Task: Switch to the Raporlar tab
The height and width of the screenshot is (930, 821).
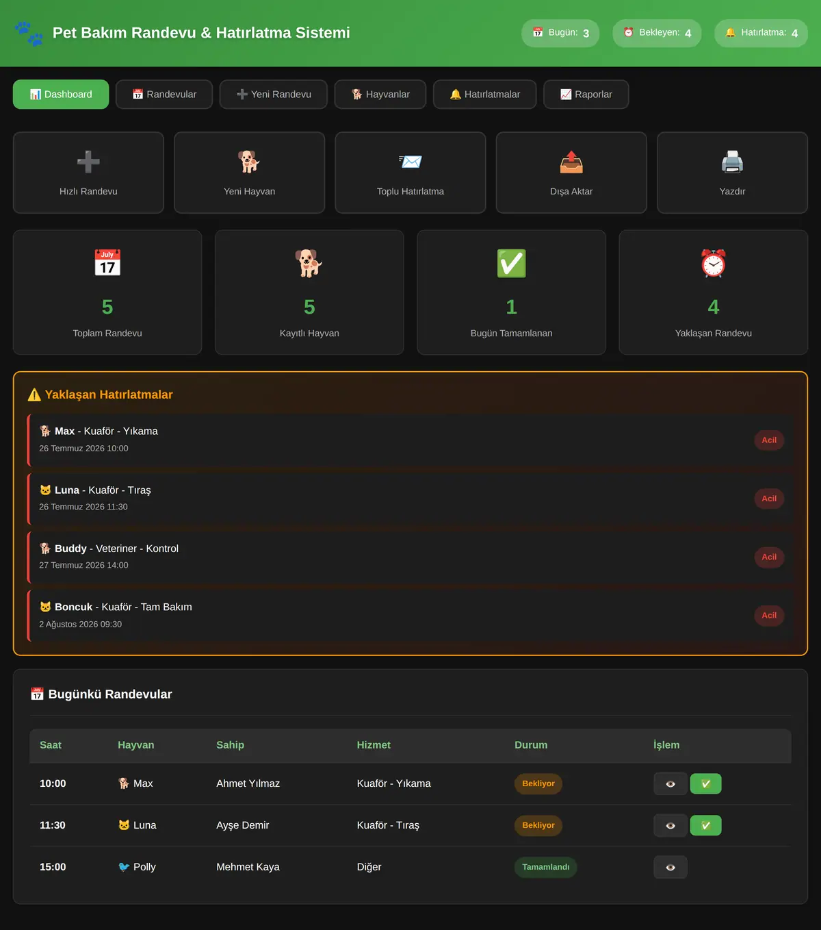Action: [586, 95]
